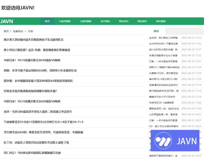Select the 网站制作 navigation item

click(142, 21)
